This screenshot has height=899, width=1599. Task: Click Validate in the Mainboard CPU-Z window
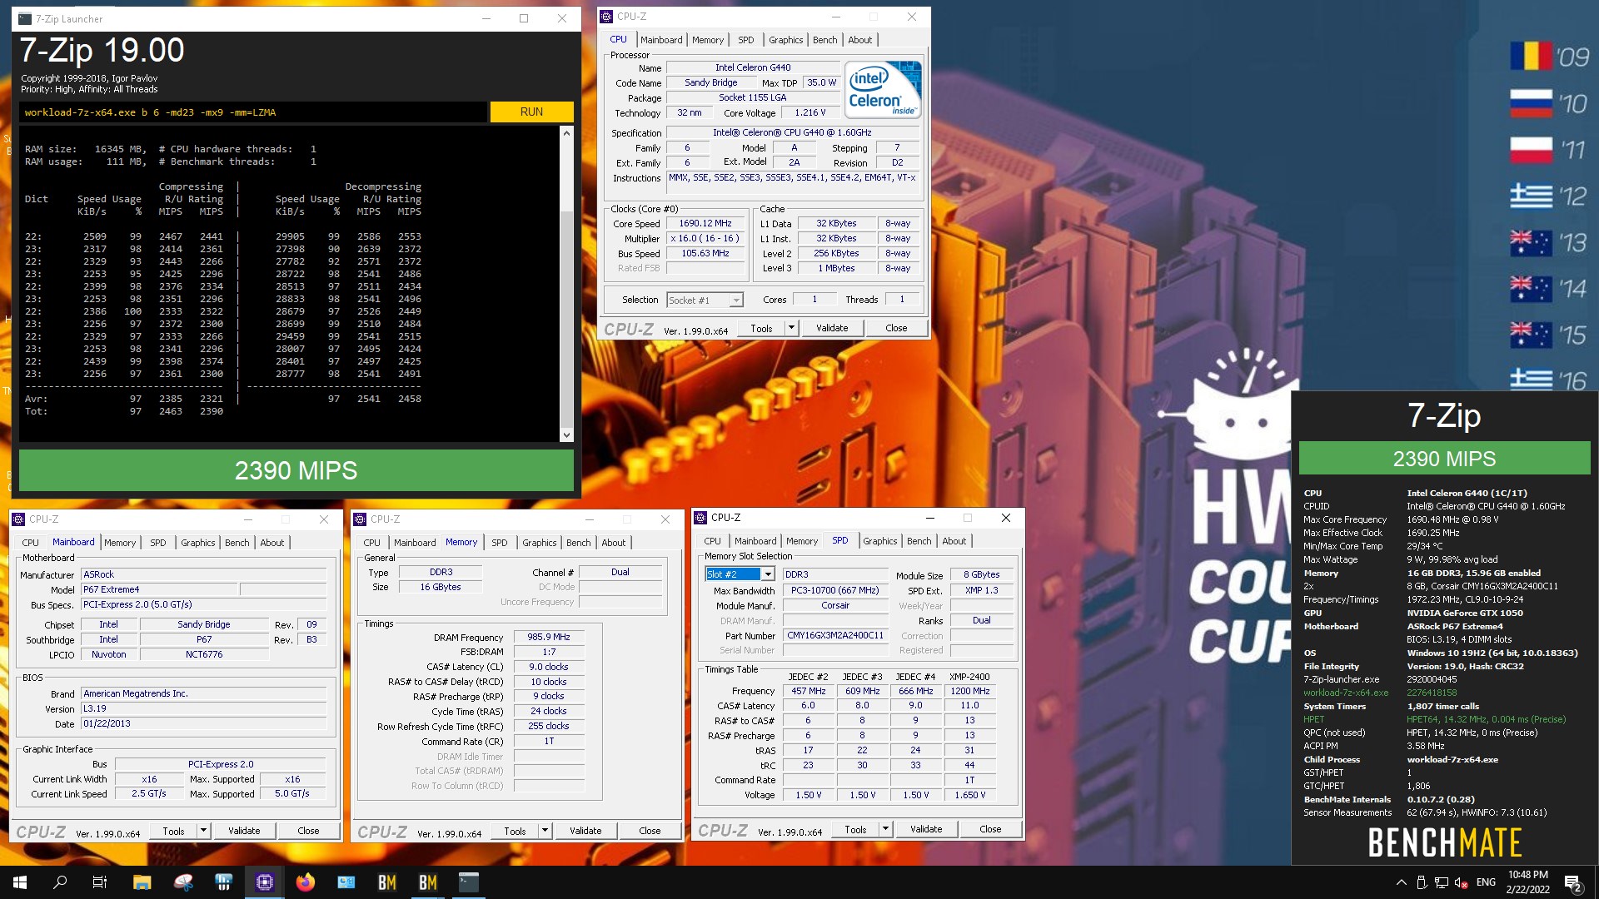(244, 831)
